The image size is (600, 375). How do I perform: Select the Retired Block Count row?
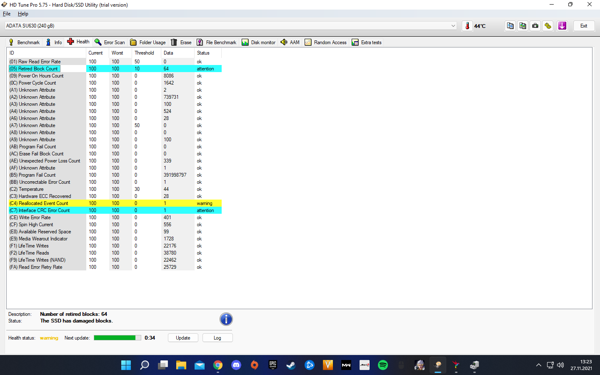click(115, 69)
